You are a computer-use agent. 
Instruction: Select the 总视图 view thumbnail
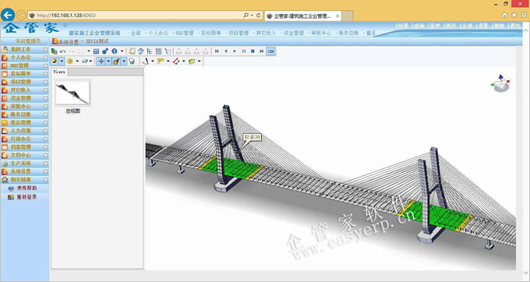(x=72, y=93)
